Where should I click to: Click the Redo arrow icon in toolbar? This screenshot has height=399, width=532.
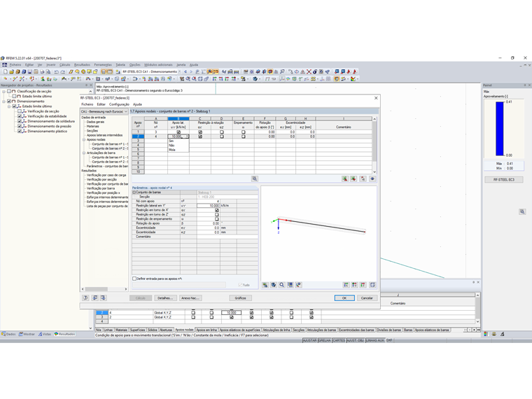pyautogui.click(x=62, y=71)
